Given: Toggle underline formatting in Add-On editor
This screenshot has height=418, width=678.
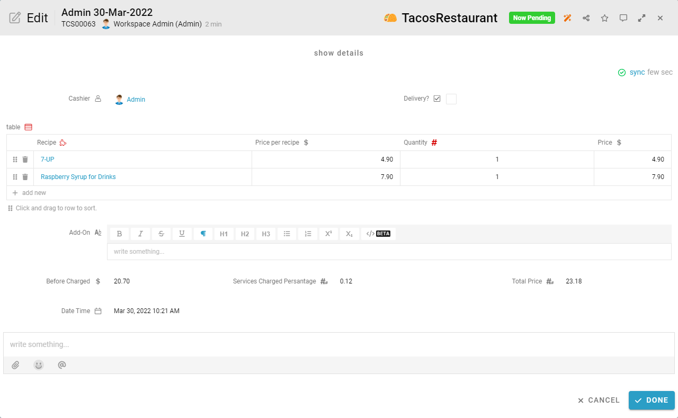Looking at the screenshot, I should pyautogui.click(x=182, y=234).
